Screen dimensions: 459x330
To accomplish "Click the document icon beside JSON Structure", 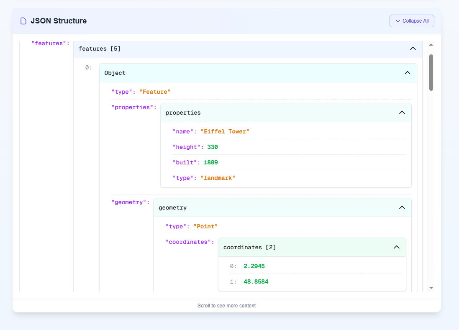I will [x=23, y=21].
